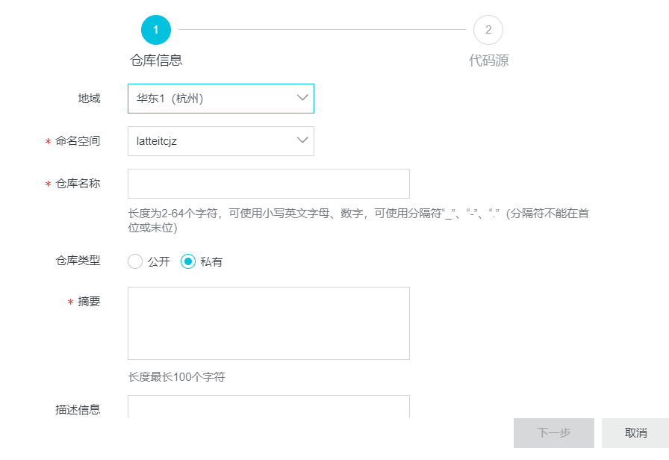Click step 2 circle for 代码源

pos(489,30)
